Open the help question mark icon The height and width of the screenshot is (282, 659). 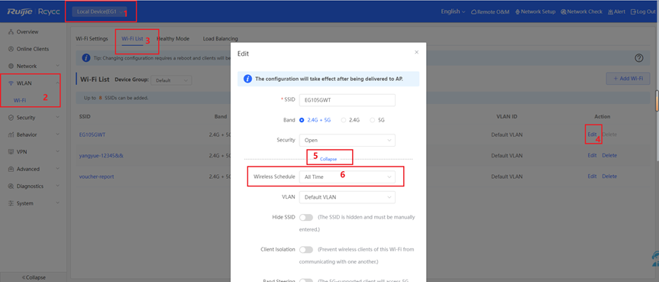(x=639, y=58)
